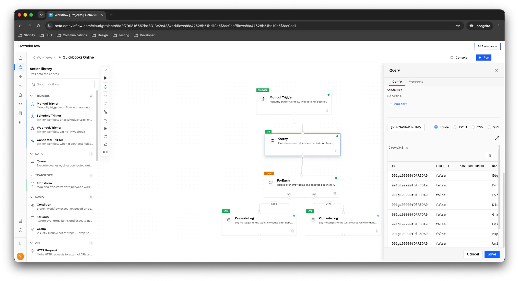Collapse the TRIGGERS section
The width and height of the screenshot is (519, 281).
tap(31, 96)
